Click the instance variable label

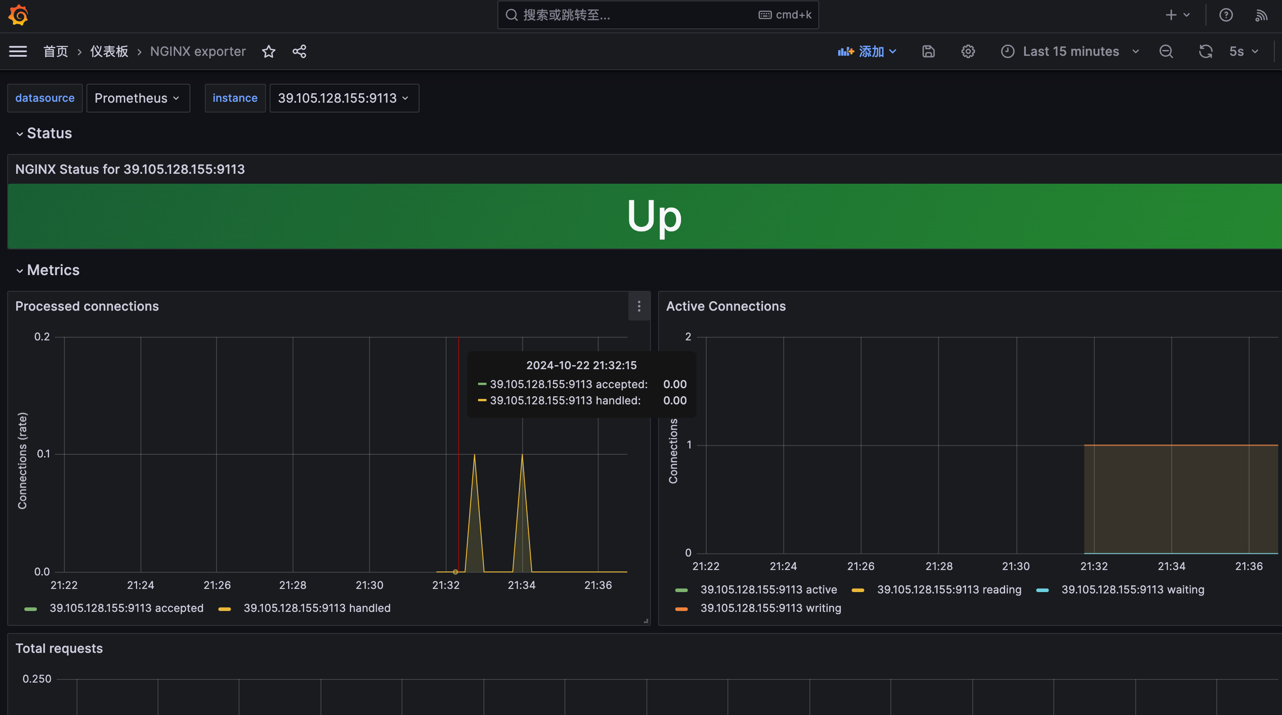pos(235,98)
